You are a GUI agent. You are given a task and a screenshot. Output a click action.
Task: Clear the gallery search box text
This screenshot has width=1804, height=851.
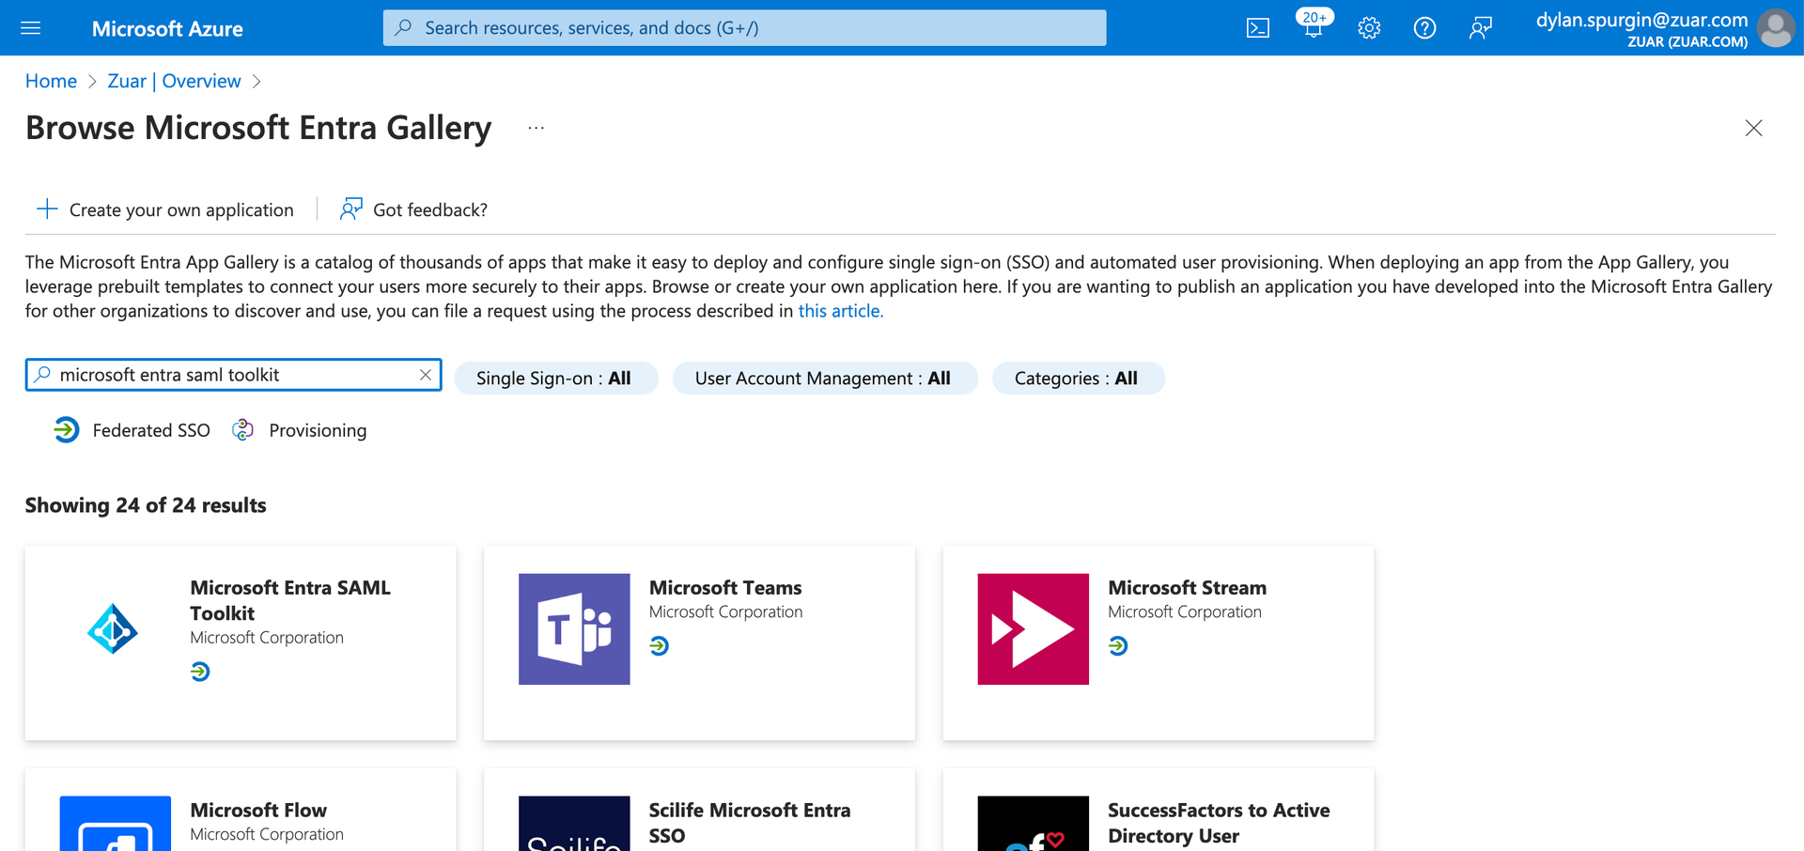[x=426, y=375]
